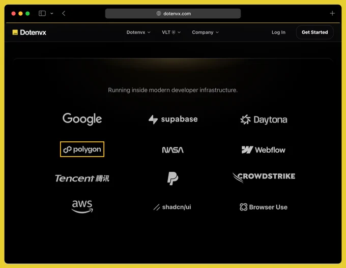Expand the Dotenvx navigation menu
Viewport: 346px width, 268px height.
coord(138,33)
